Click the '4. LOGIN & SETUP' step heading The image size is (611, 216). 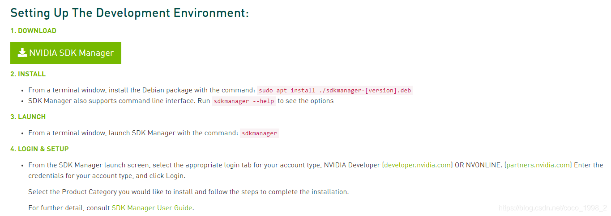click(39, 149)
